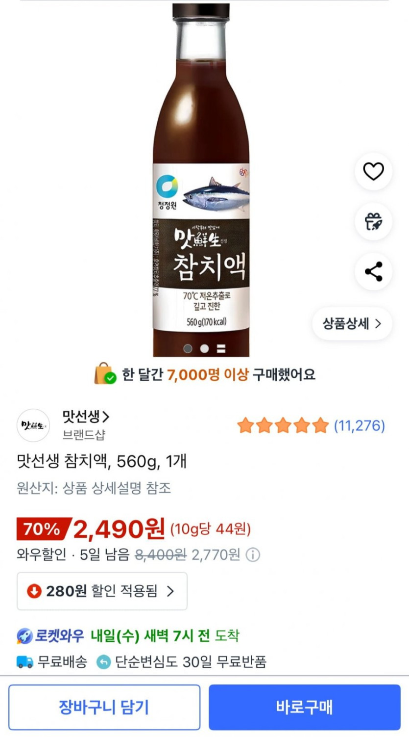Tap the red discount arrow icon

[34, 591]
